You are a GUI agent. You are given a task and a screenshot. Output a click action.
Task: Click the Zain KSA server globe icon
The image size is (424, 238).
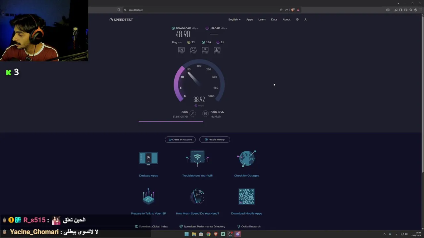coord(205,113)
